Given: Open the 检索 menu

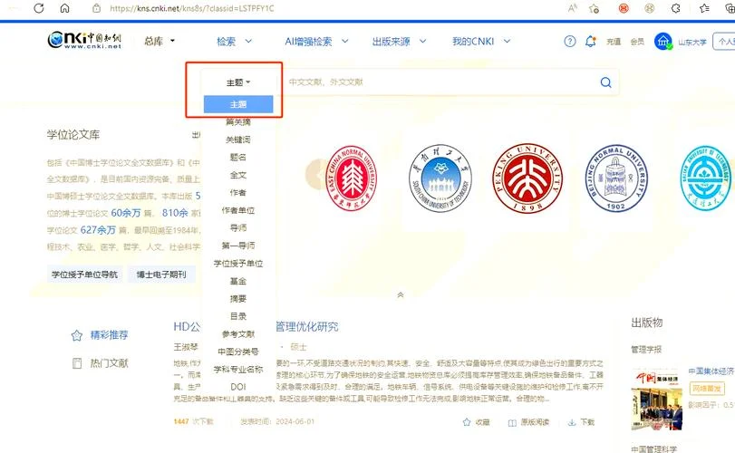Looking at the screenshot, I should (234, 42).
